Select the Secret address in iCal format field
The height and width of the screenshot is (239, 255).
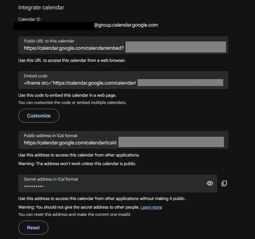[118, 183]
